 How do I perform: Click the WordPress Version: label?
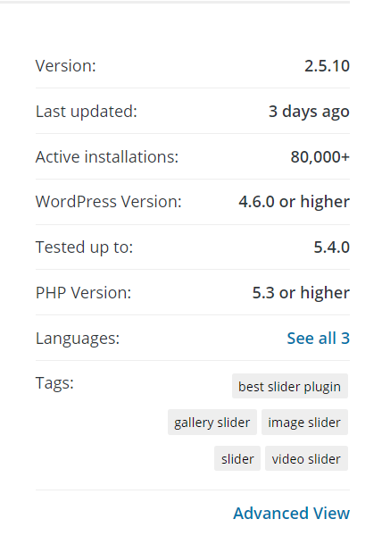click(x=109, y=202)
